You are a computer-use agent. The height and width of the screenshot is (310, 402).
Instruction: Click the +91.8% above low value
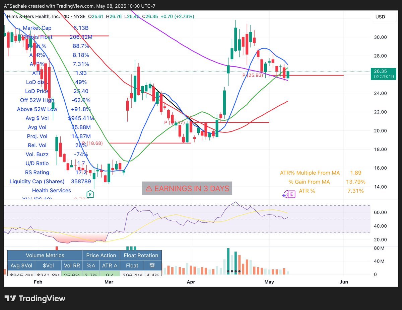(x=81, y=109)
